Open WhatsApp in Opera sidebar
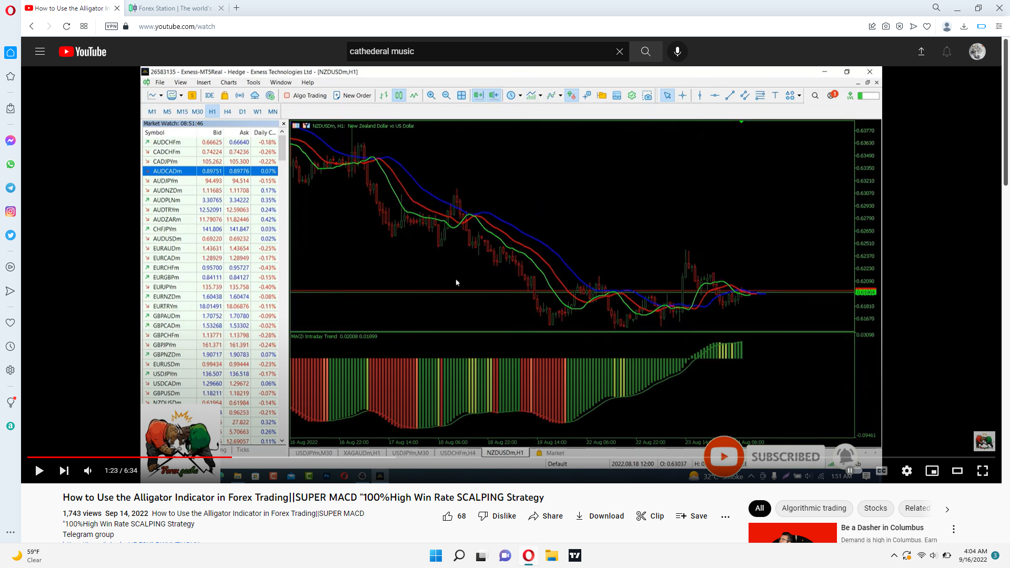 (11, 164)
